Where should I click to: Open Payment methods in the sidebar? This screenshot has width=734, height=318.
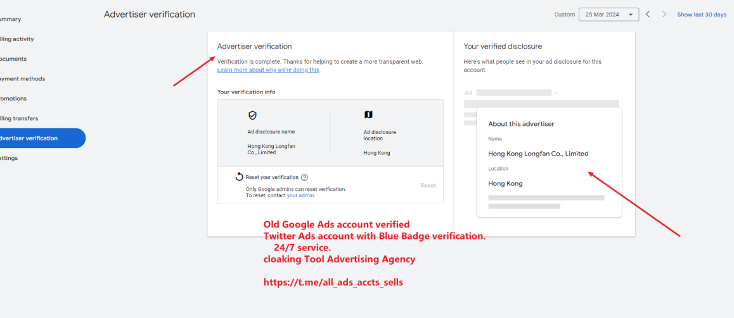(x=22, y=79)
